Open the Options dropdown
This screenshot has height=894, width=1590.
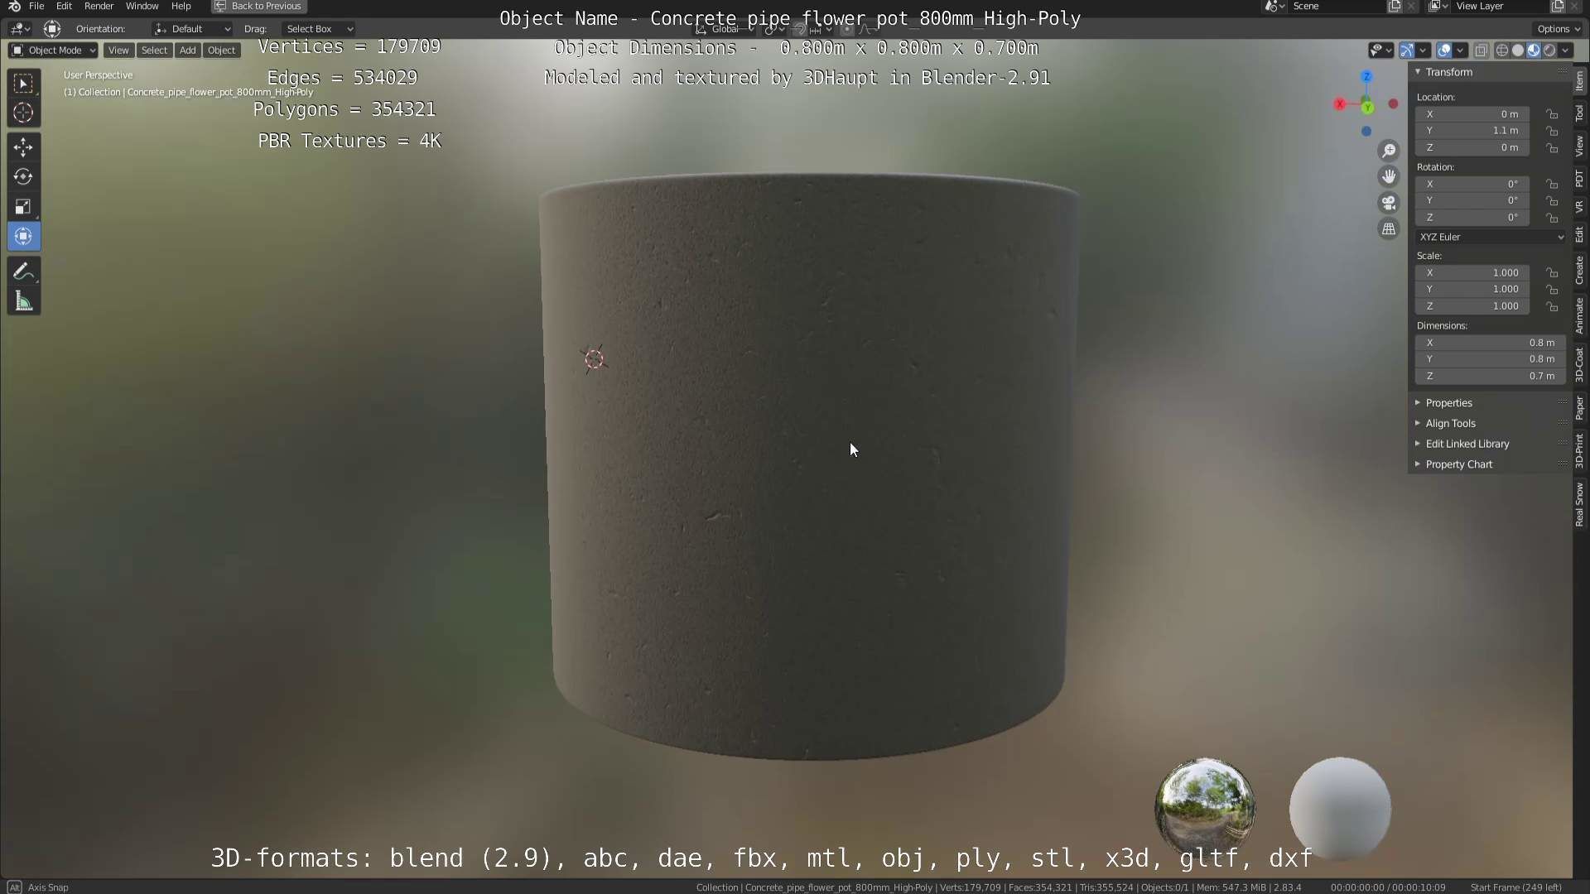point(1559,29)
